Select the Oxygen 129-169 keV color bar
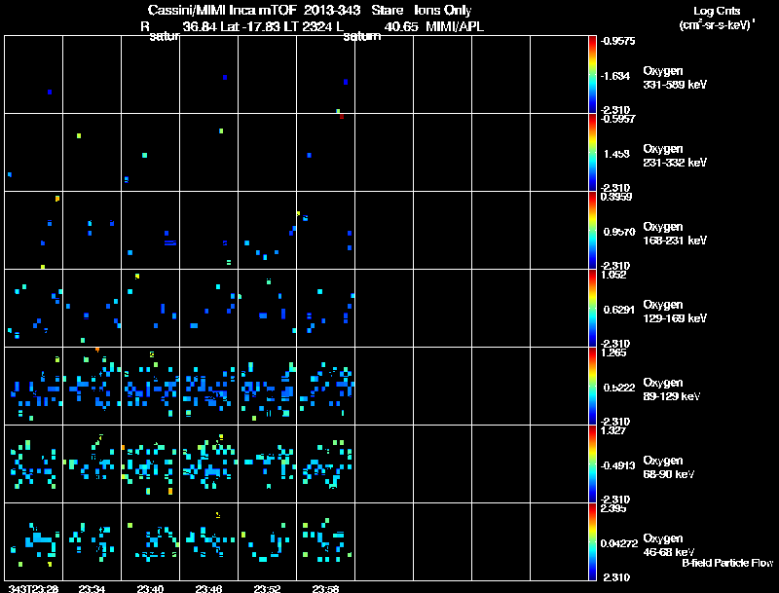 coord(592,308)
